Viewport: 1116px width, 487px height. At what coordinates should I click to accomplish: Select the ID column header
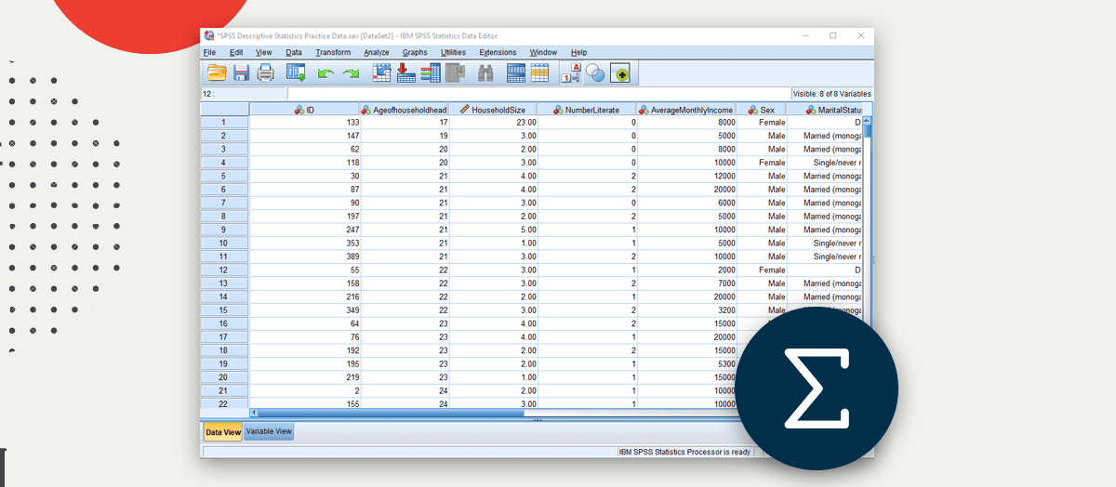(304, 110)
